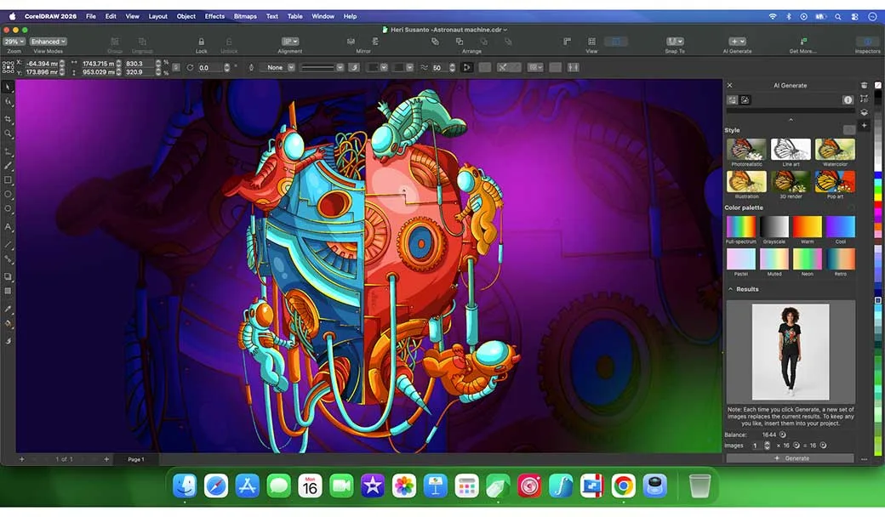This screenshot has height=517, width=885.
Task: Click the Lock icon in the toolbar
Action: point(201,41)
